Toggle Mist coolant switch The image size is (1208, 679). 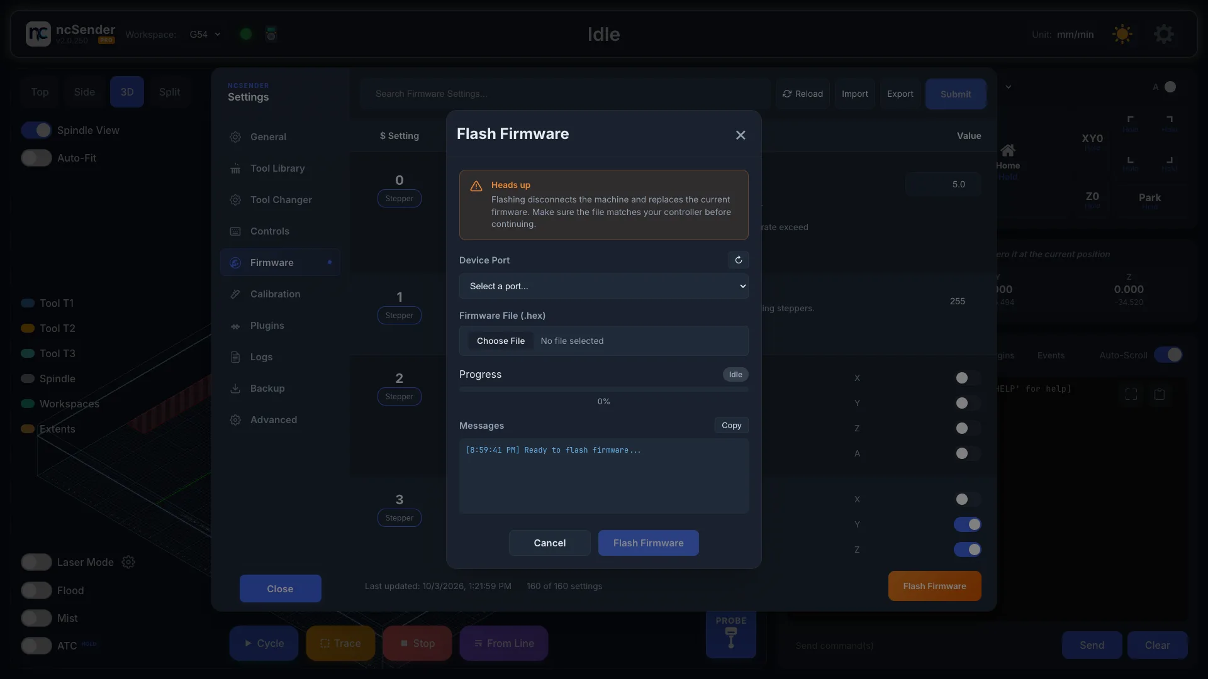(36, 618)
